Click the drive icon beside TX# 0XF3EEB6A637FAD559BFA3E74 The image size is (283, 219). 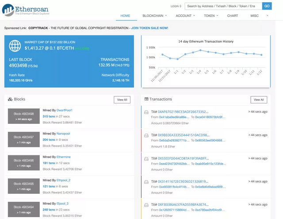[x=146, y=205]
